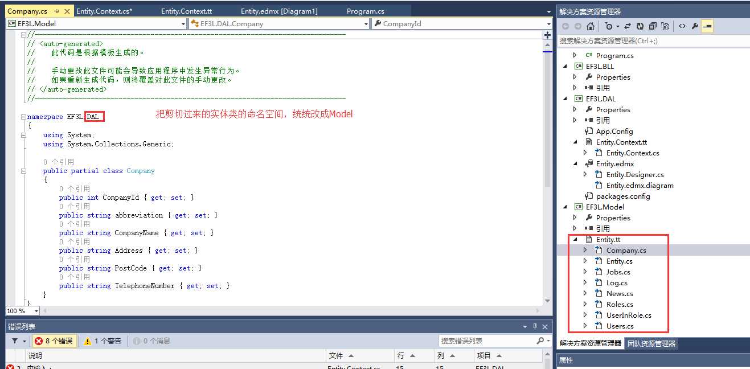This screenshot has width=750, height=369.
Task: Click the split-window icon above editor scrollbar
Action: coord(548,35)
